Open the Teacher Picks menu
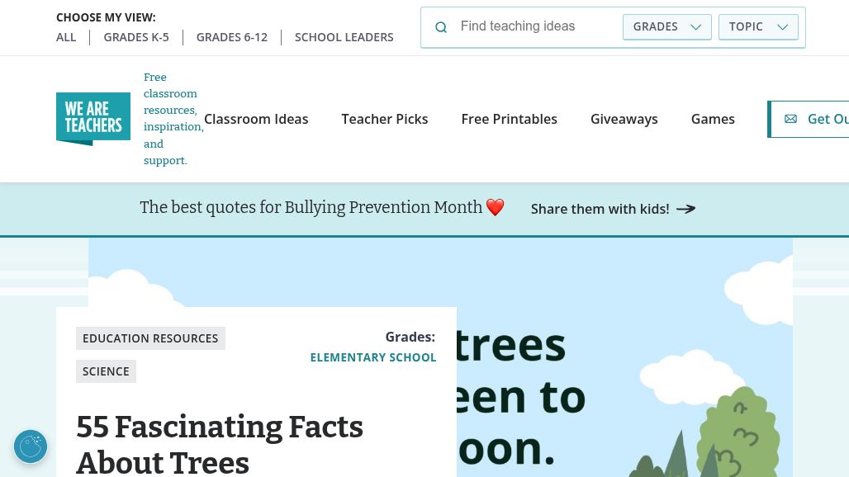 [385, 119]
